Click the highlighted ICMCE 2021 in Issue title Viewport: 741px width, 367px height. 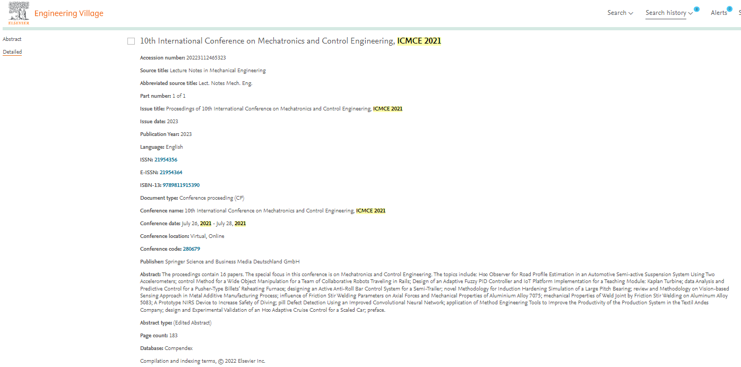click(387, 109)
